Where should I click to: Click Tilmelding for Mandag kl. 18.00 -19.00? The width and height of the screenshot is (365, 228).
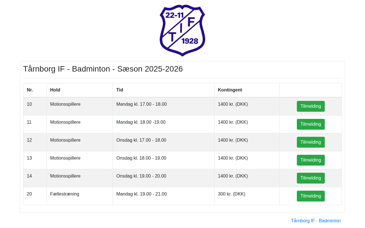[311, 124]
